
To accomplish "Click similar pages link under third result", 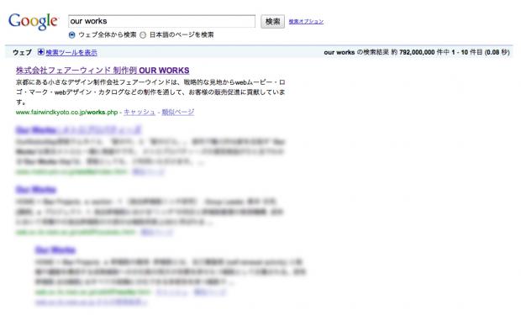I will (x=157, y=232).
